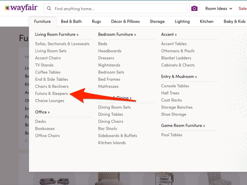This screenshot has width=247, height=185.
Task: Open Sofas, Sectionals & Loveseats
Action: 62,44
